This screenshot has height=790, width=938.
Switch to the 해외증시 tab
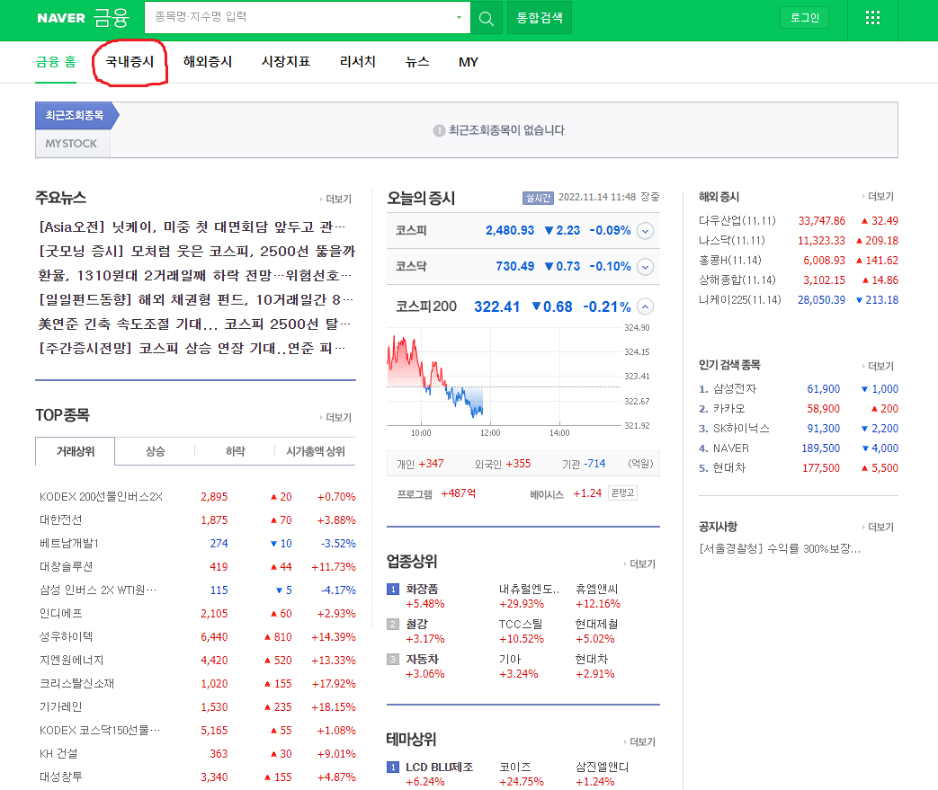point(207,62)
